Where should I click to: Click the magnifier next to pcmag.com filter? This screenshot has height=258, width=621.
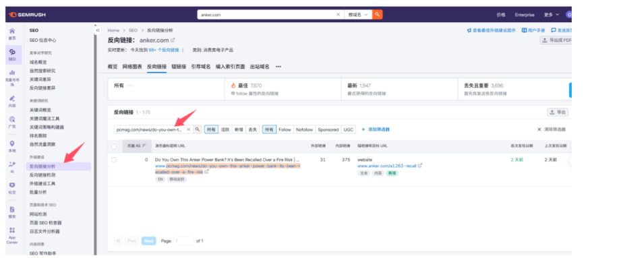pyautogui.click(x=198, y=129)
